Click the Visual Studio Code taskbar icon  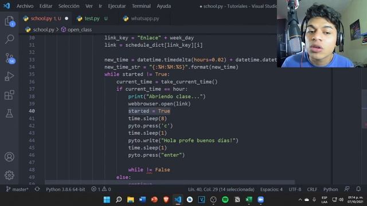pyautogui.click(x=178, y=200)
